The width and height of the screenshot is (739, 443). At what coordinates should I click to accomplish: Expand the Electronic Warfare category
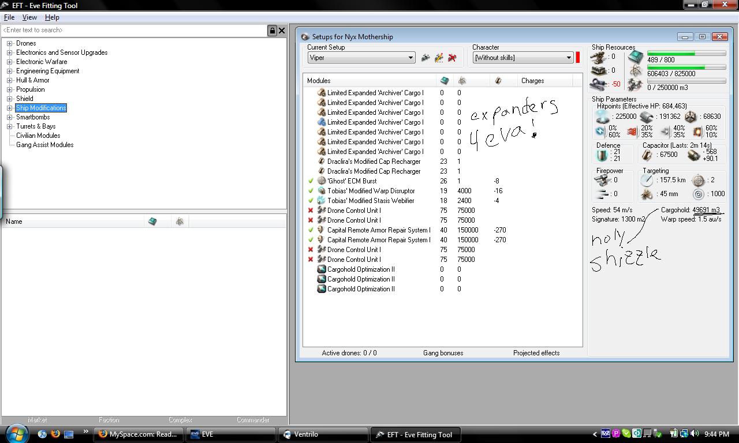click(x=9, y=62)
